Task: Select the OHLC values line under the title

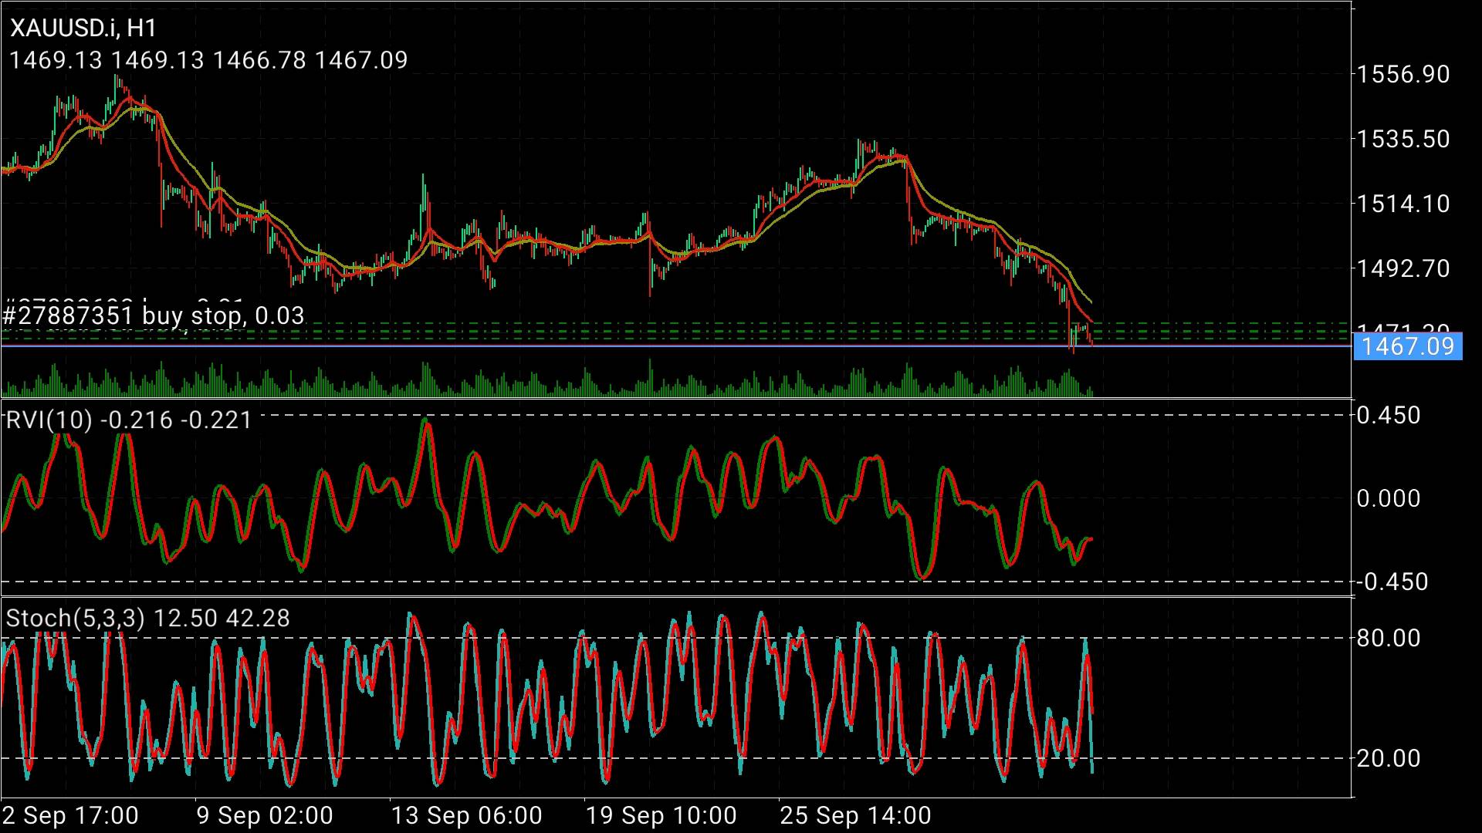Action: [208, 60]
